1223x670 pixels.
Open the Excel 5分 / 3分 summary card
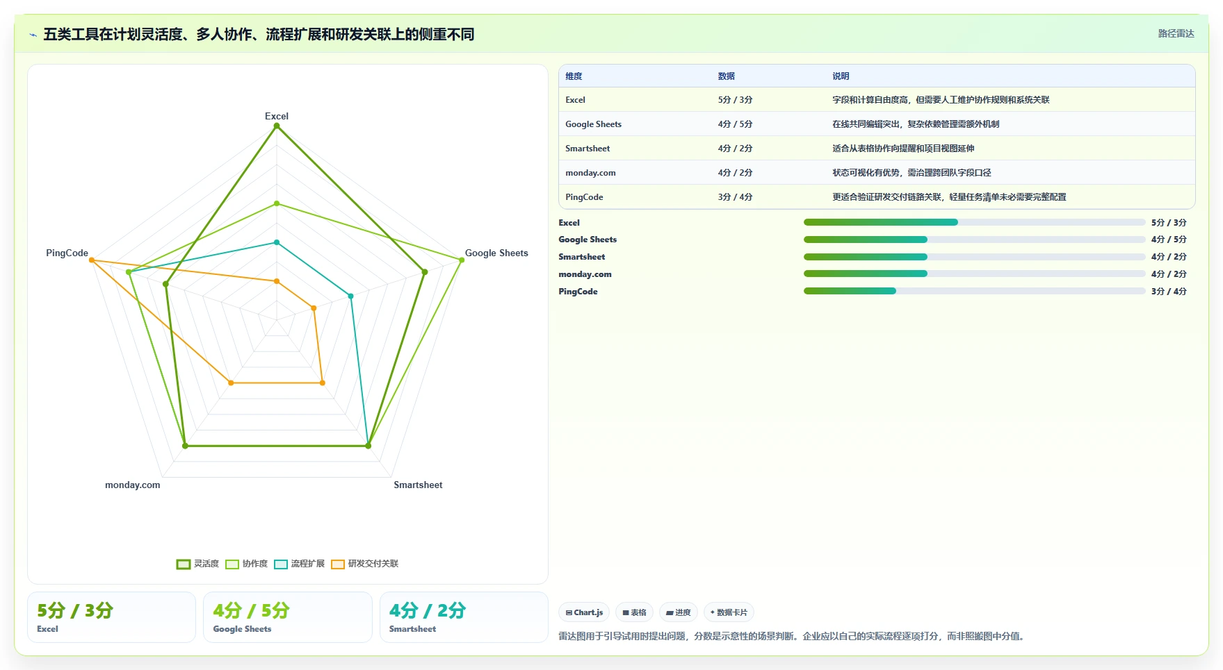coord(111,617)
